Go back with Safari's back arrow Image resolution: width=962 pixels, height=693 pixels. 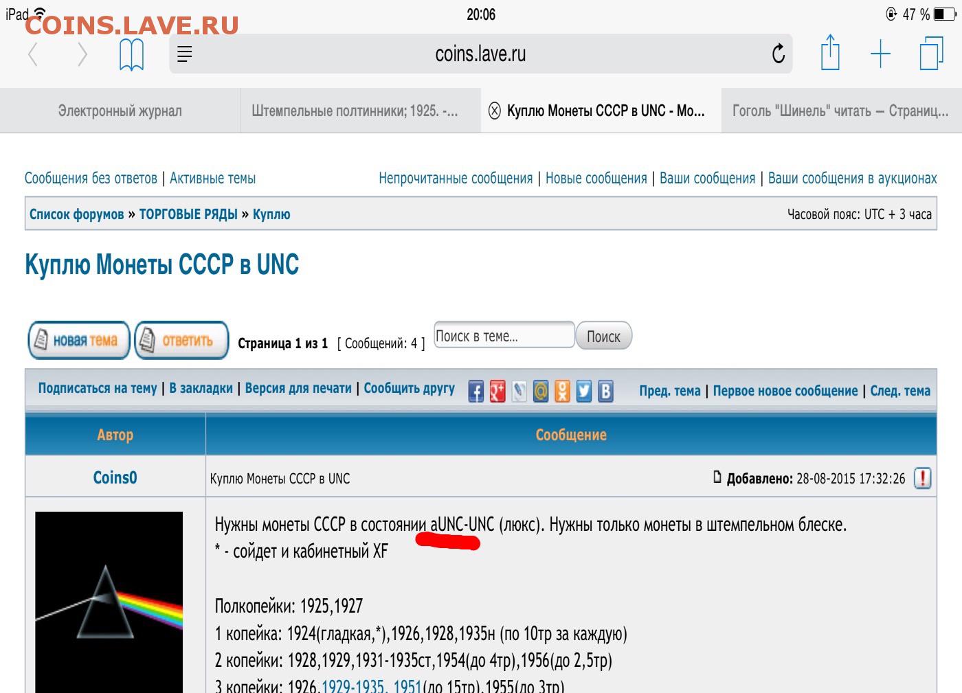pyautogui.click(x=32, y=54)
